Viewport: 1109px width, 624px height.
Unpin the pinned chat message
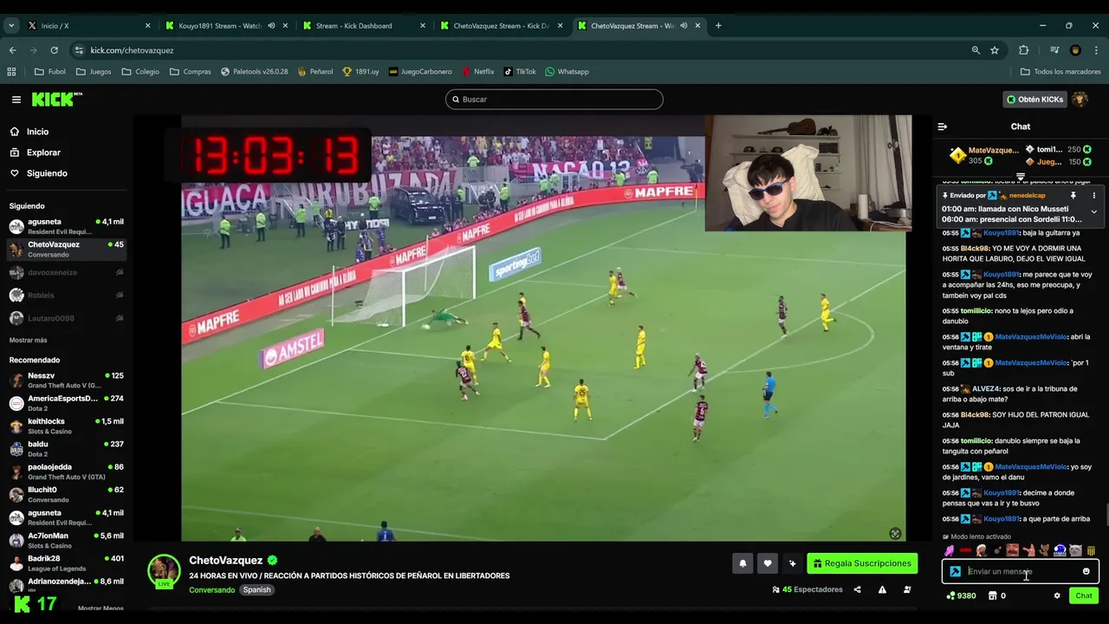[x=1073, y=196]
